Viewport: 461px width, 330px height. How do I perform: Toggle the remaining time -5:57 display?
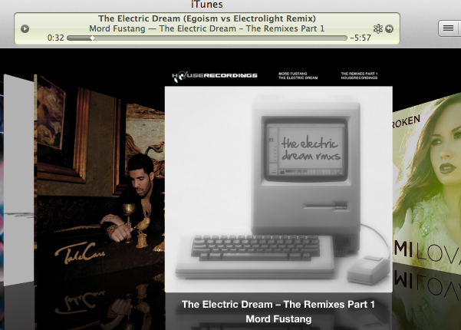(361, 38)
